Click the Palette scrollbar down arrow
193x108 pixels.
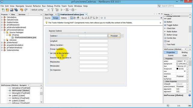coord(190,45)
